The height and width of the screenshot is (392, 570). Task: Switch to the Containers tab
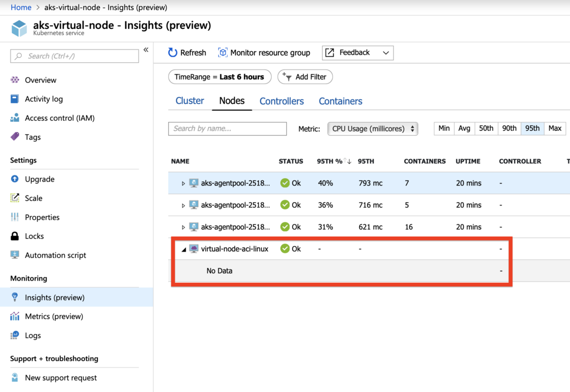point(340,101)
